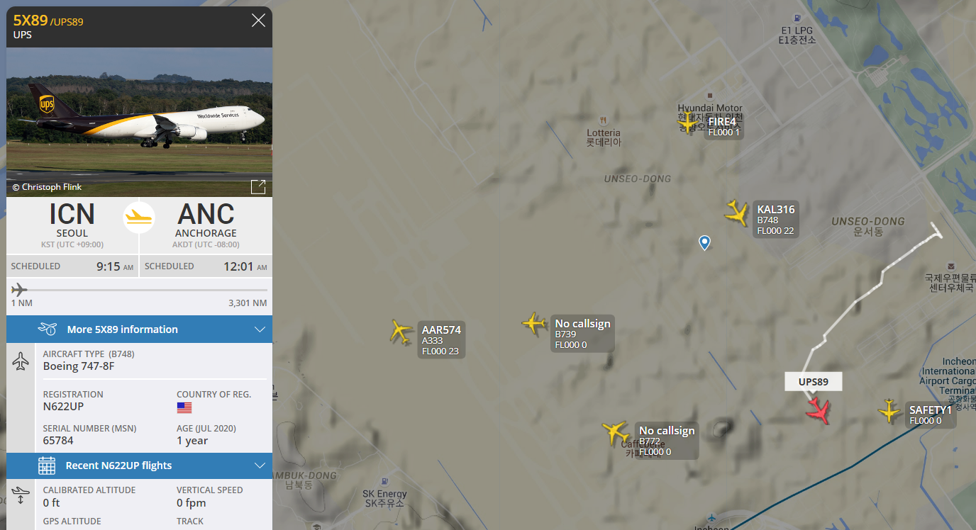This screenshot has height=530, width=976.
Task: Click the UPS 747 aircraft photo
Action: coord(139,122)
